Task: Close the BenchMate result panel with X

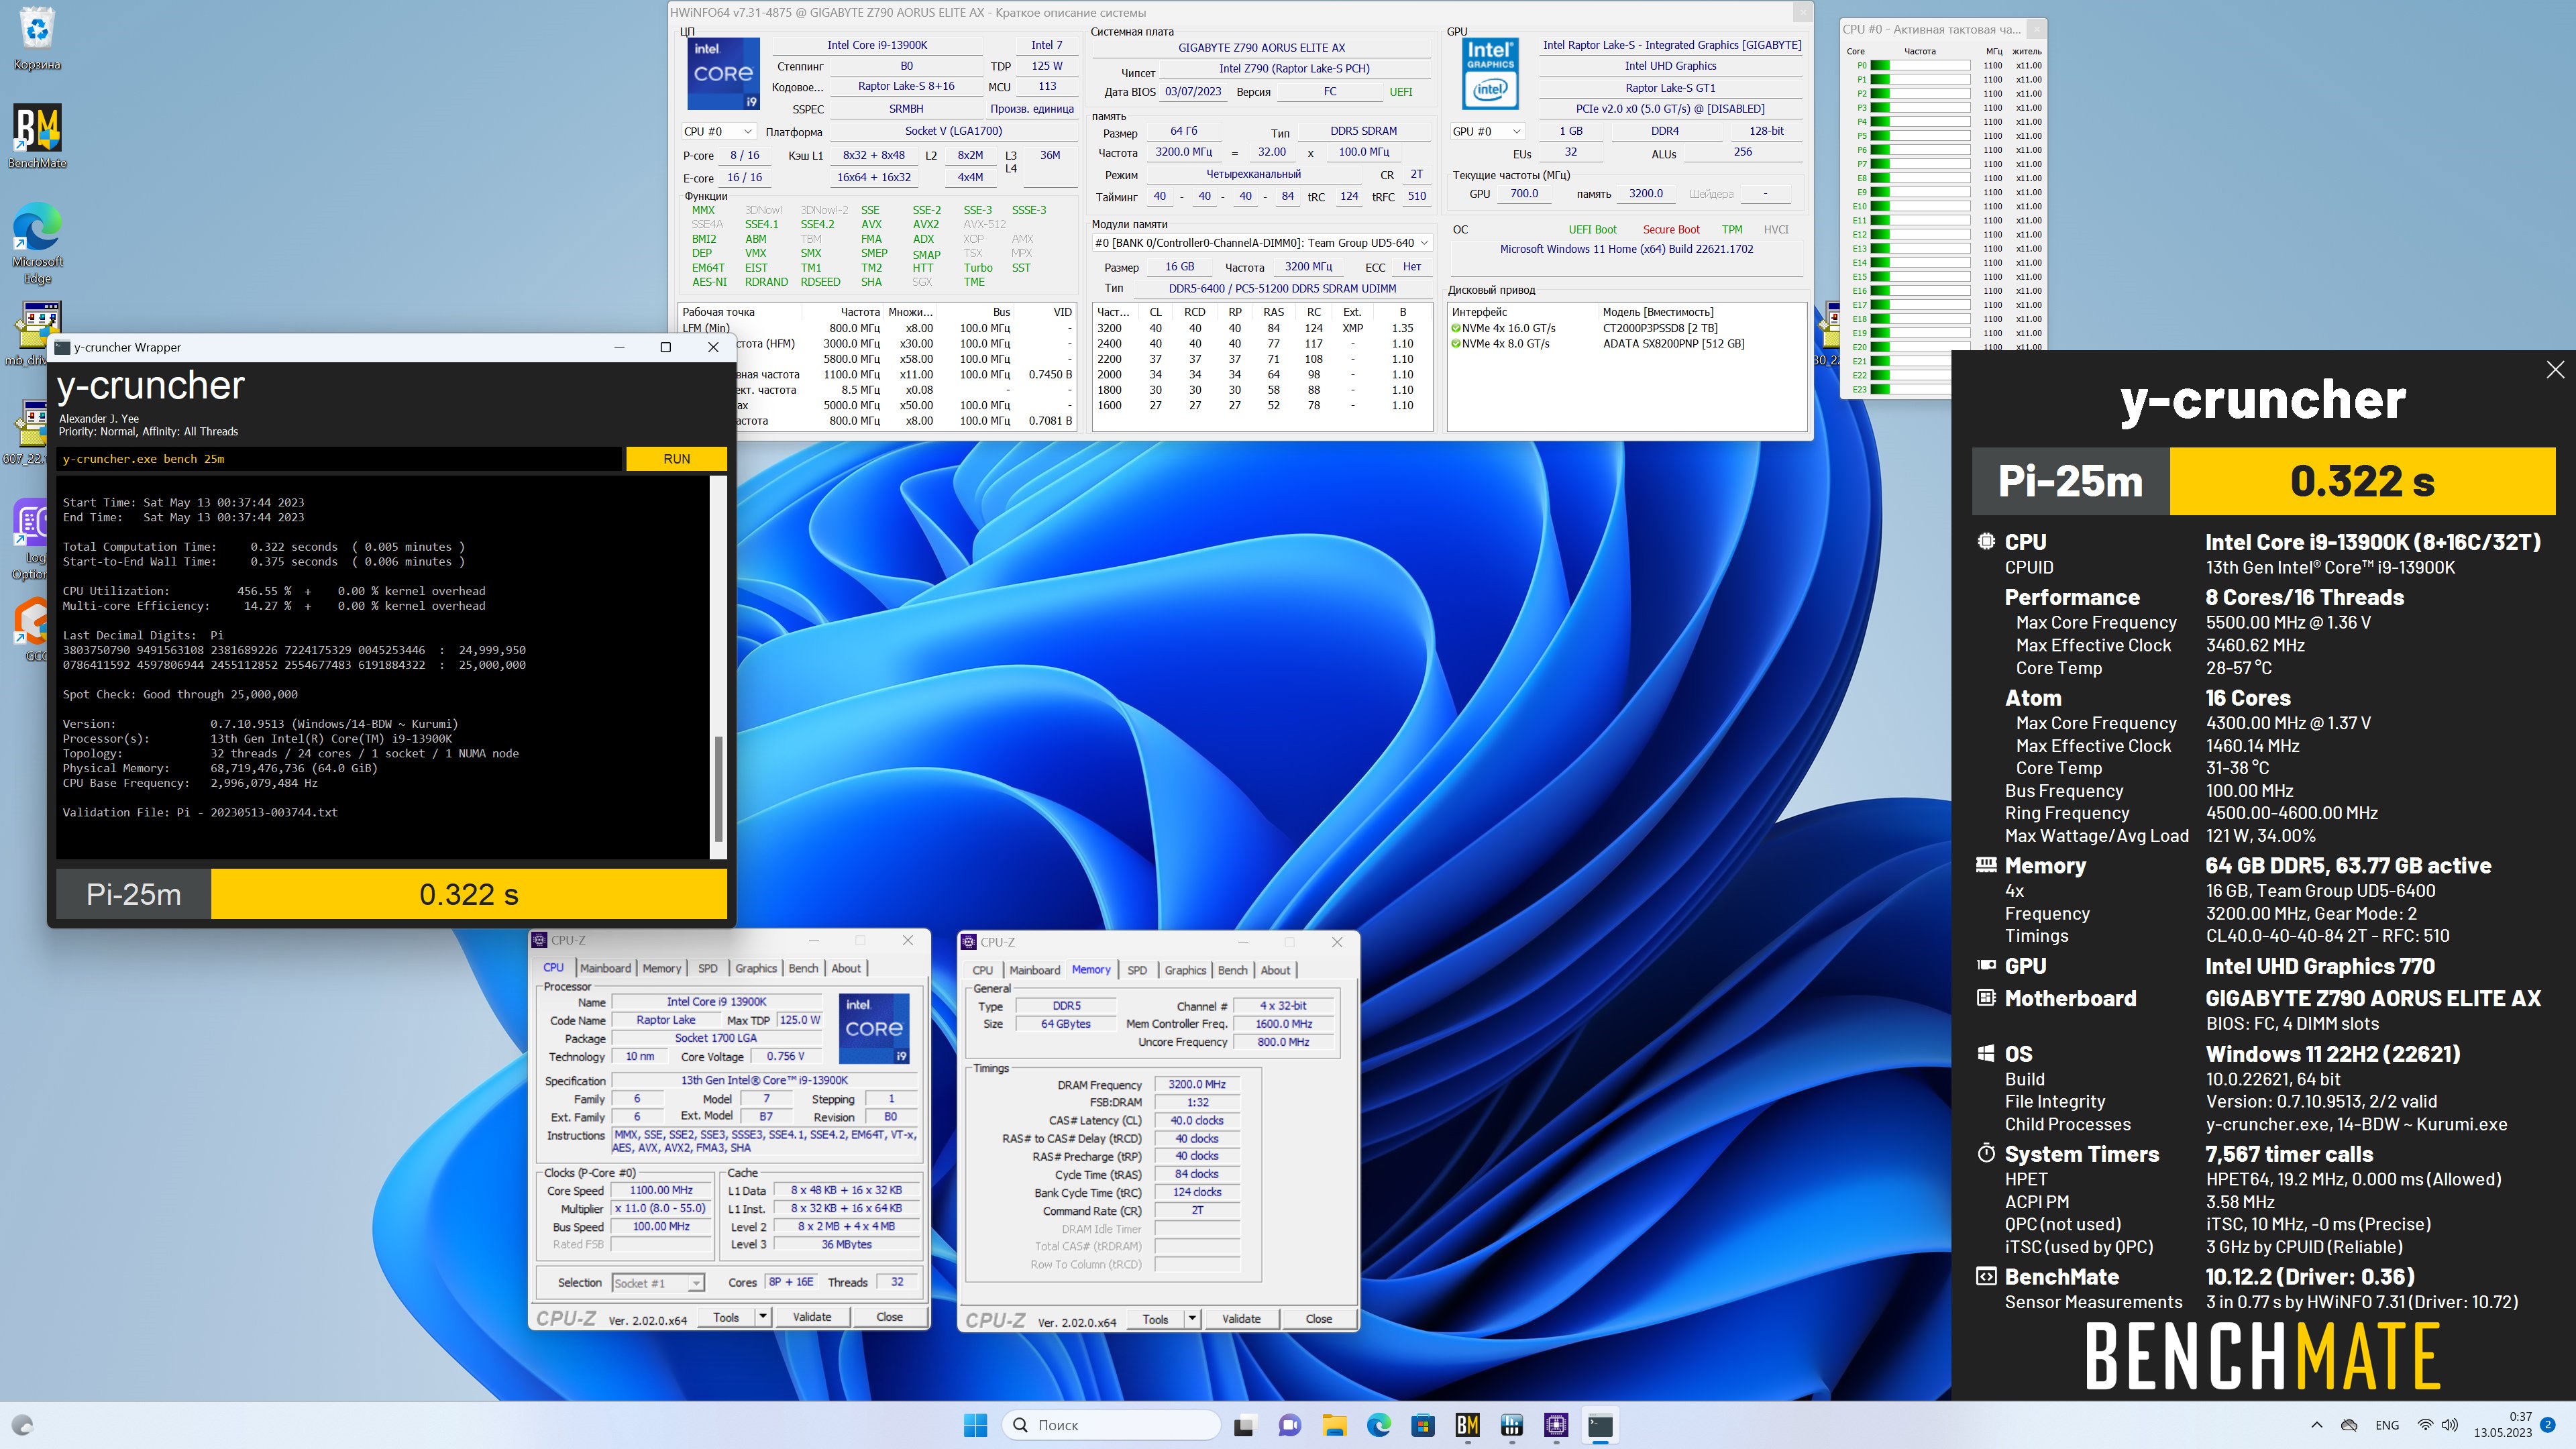Action: [x=2555, y=369]
